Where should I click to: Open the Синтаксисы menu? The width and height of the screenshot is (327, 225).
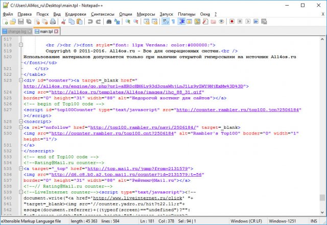coord(103,14)
